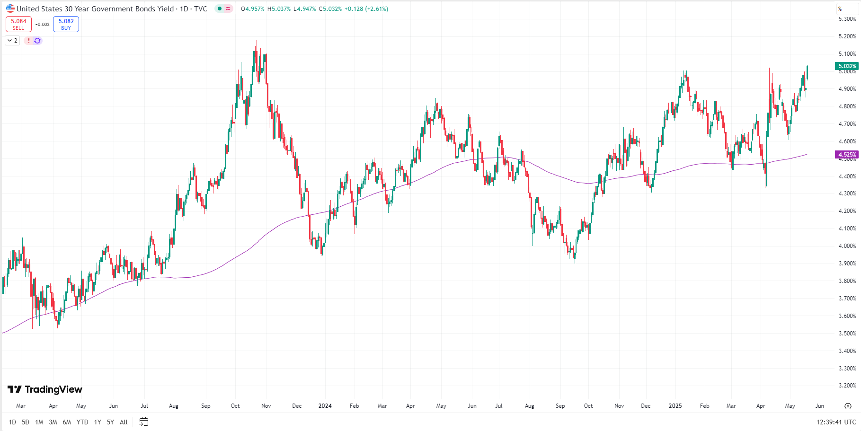Open the Go to date calendar
Image resolution: width=861 pixels, height=431 pixels.
[x=144, y=422]
